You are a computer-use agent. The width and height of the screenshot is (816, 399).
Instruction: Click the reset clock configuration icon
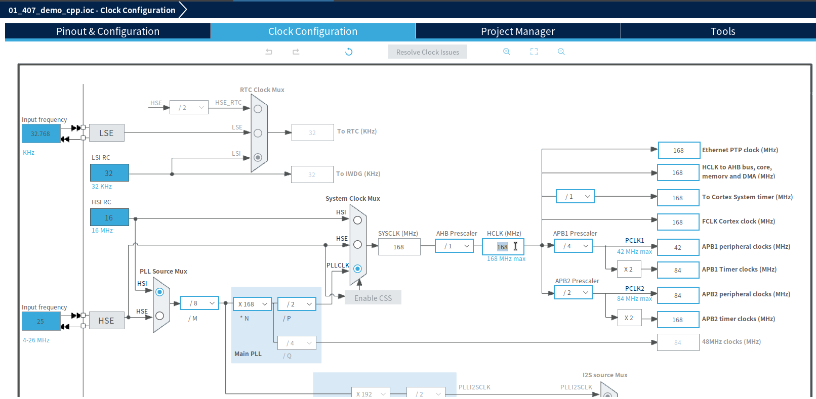pyautogui.click(x=349, y=52)
